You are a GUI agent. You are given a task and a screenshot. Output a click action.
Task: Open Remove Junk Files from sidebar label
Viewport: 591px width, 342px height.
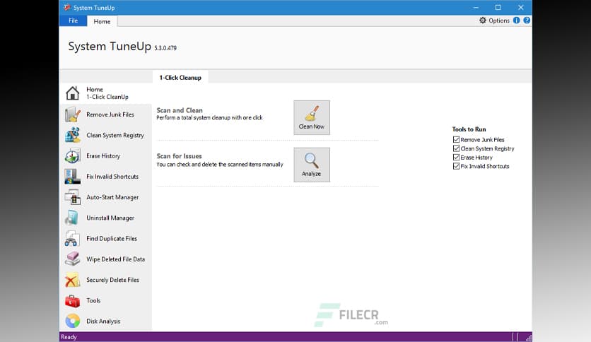click(x=110, y=114)
